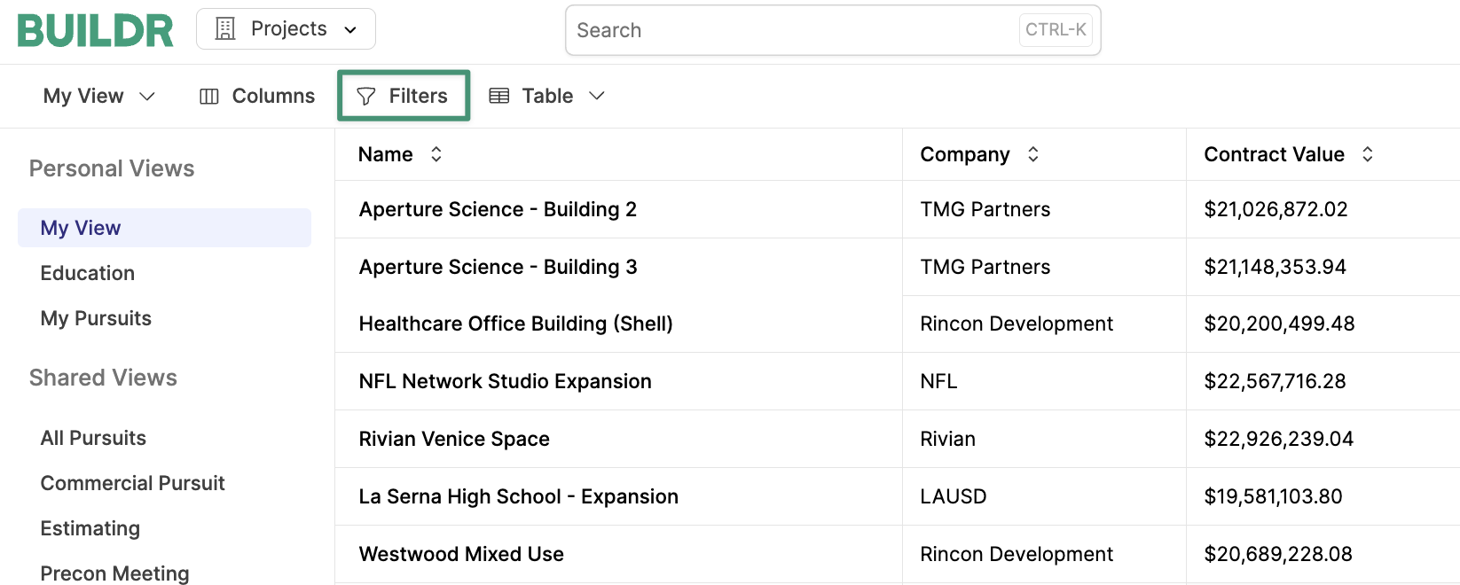Open Aperture Science - Building 2 project
This screenshot has height=585, width=1460.
[498, 209]
